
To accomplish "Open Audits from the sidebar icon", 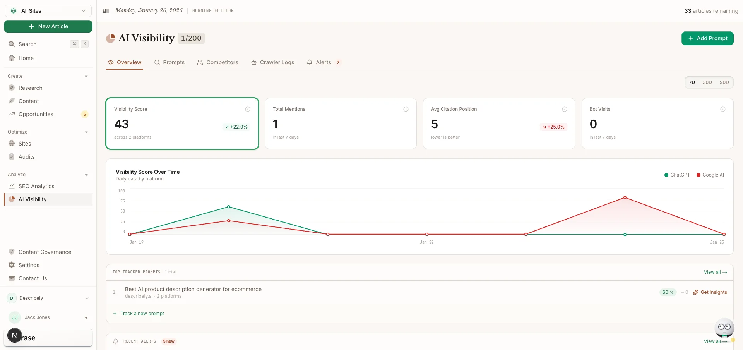I will [12, 157].
